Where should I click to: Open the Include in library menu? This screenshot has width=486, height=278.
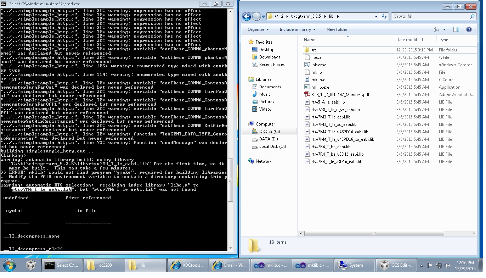(298, 29)
